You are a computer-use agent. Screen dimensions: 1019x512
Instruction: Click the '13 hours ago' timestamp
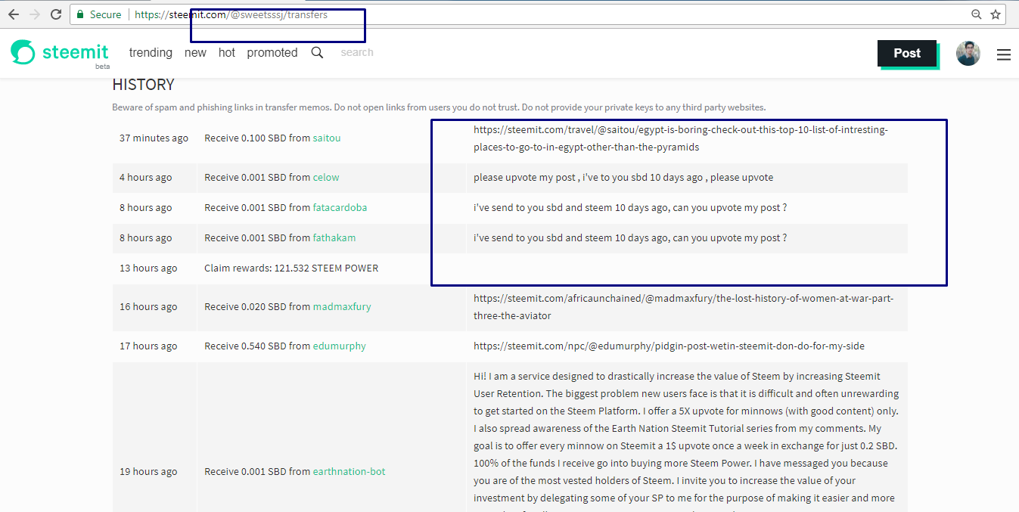tap(148, 268)
